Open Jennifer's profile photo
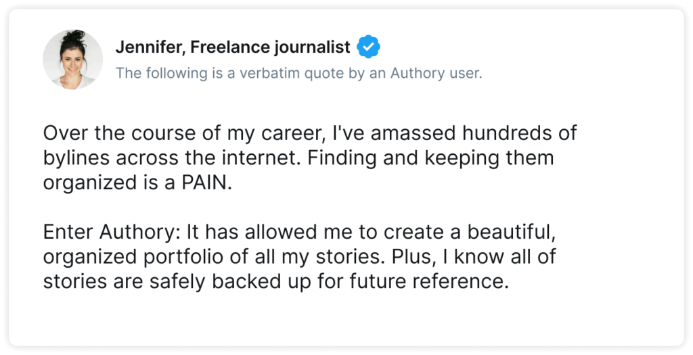693x355 pixels. 73,60
